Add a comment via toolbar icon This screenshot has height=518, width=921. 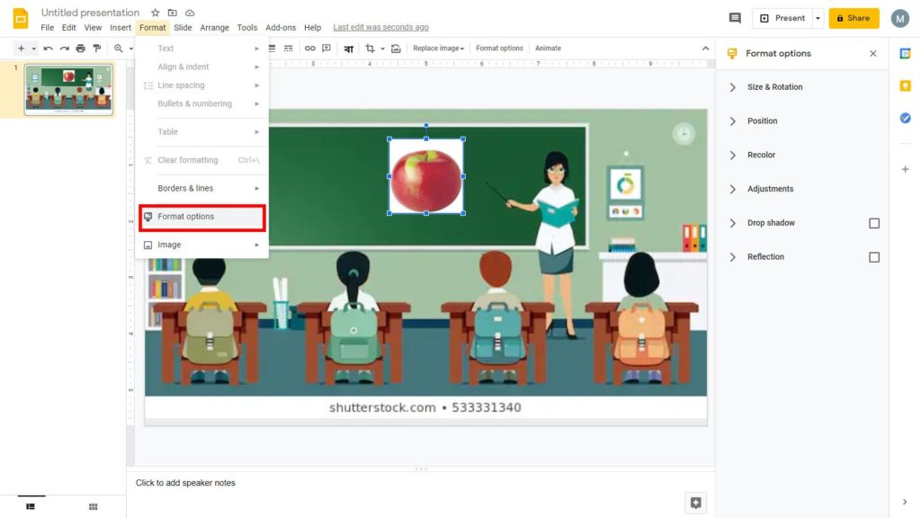click(x=326, y=49)
